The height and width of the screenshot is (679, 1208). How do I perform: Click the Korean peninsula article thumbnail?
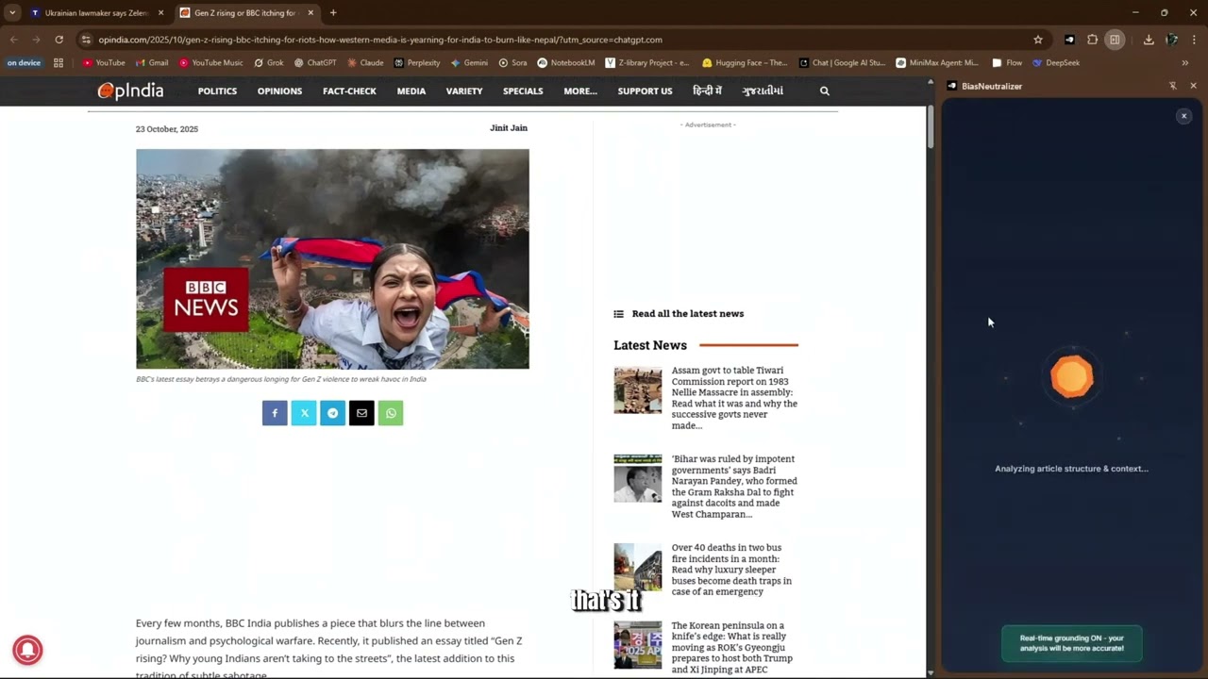(x=638, y=645)
